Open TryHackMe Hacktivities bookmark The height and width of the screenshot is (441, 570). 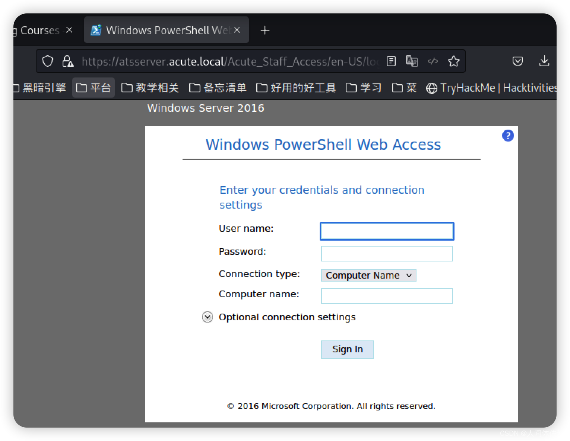[x=491, y=88]
